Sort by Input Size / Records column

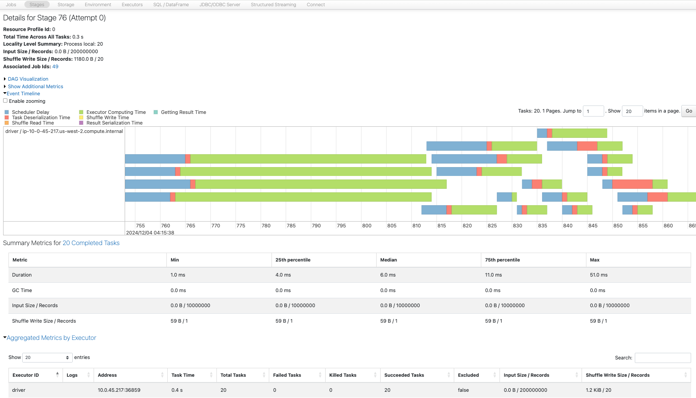click(541, 375)
